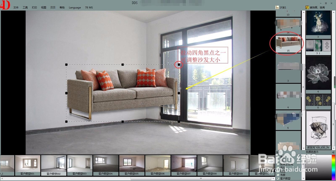Choose room scene 客户房型002
Image resolution: width=336 pixels, height=181 pixels.
point(53,165)
